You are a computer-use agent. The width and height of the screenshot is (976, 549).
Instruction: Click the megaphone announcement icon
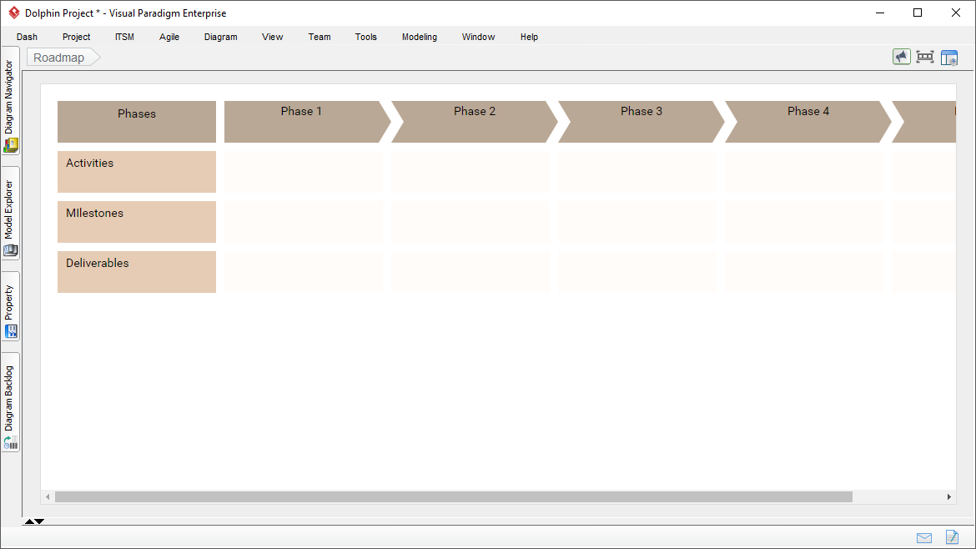901,58
